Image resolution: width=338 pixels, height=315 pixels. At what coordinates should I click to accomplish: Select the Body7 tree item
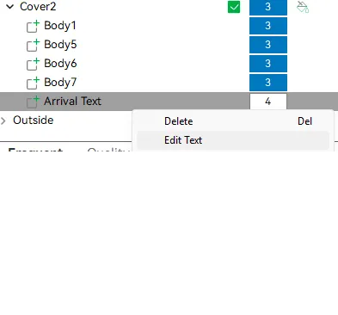pos(60,83)
